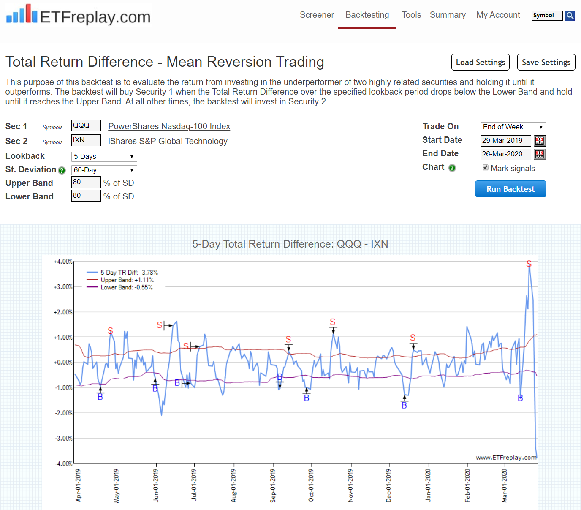Image resolution: width=581 pixels, height=510 pixels.
Task: Click the Apr-01-2019 x-axis label
Action: click(78, 485)
